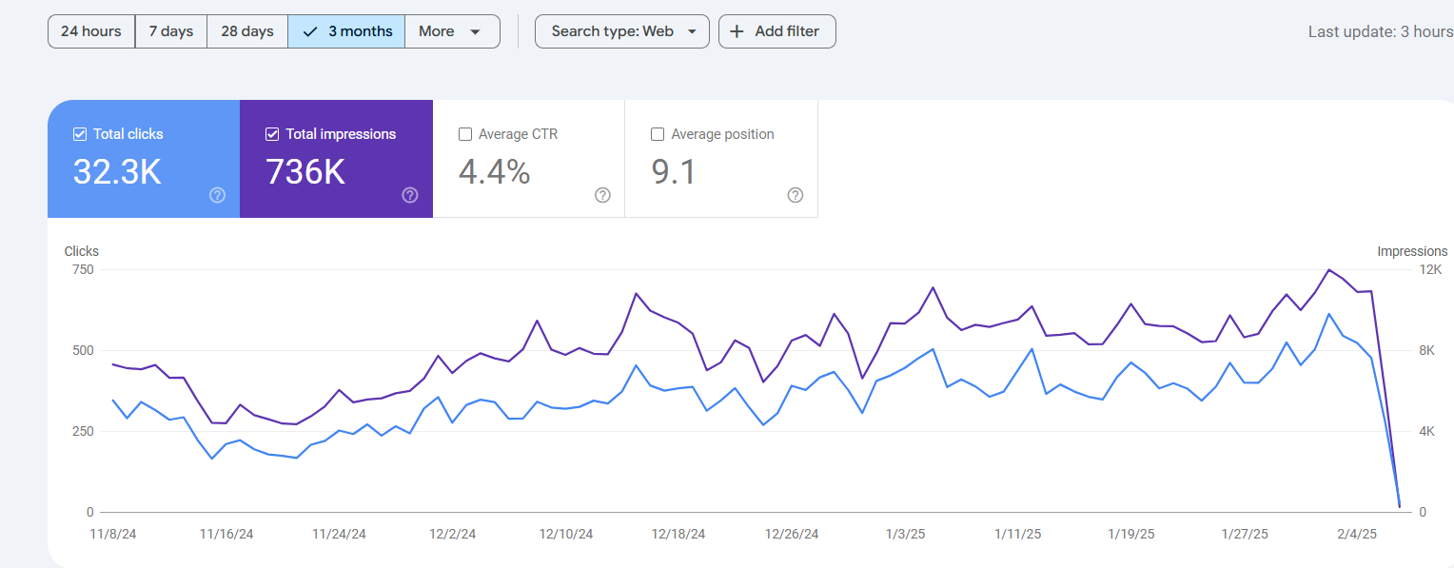Switch to the 7 days range
This screenshot has width=1454, height=568.
pos(171,31)
